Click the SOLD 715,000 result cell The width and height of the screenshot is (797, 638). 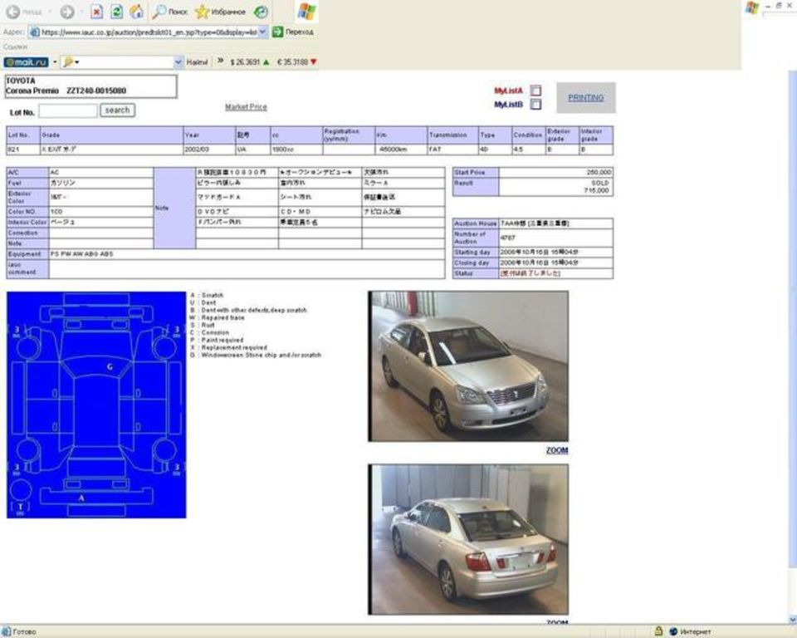pos(555,187)
